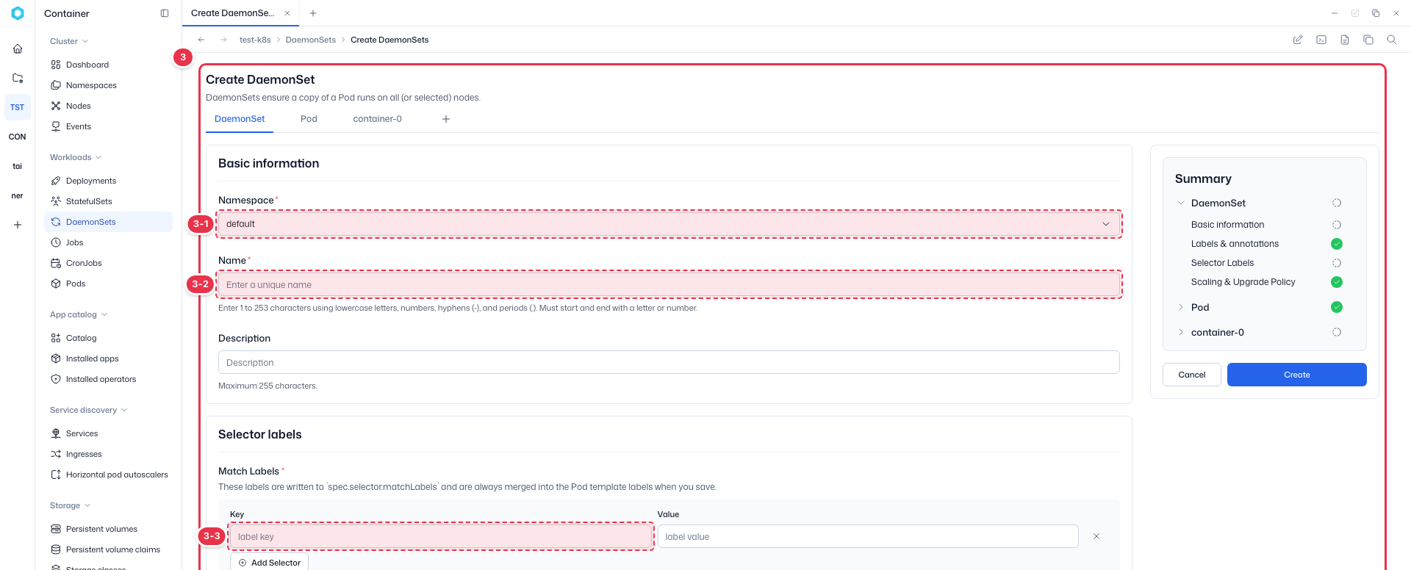
Task: Open the folder icon below home
Action: (x=18, y=78)
